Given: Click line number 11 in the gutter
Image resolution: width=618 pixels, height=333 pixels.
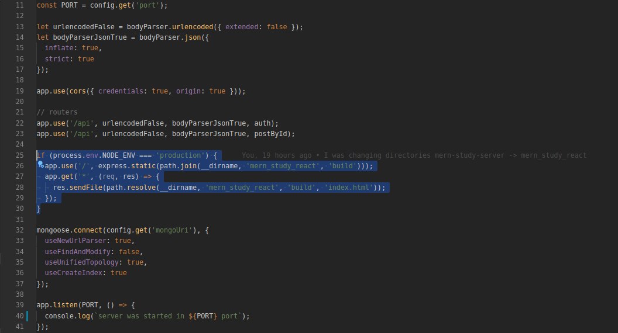Looking at the screenshot, I should tap(20, 5).
